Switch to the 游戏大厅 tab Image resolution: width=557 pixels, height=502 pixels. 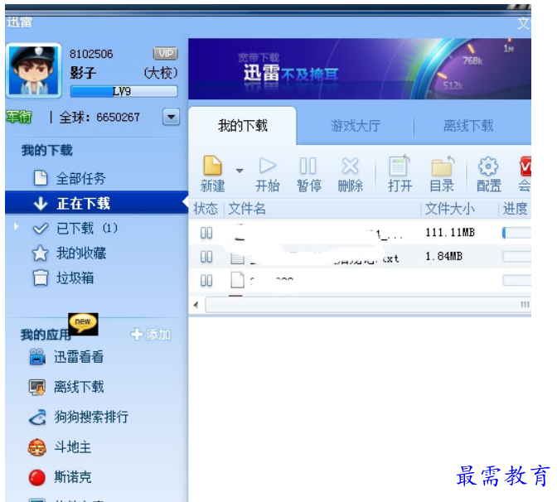(x=356, y=126)
